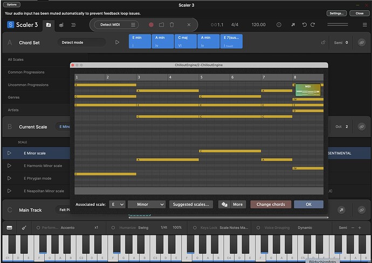Screen dimensions: 372x263
Task: Close the Detect MIDI bar with X
Action: [x=189, y=25]
